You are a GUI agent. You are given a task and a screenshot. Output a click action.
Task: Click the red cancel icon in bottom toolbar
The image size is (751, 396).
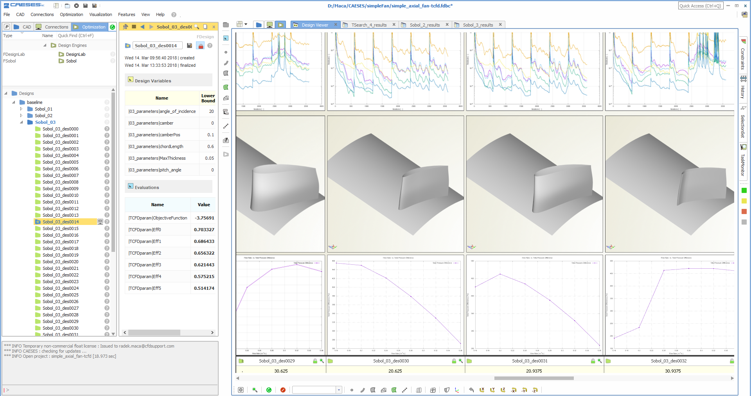pos(283,390)
